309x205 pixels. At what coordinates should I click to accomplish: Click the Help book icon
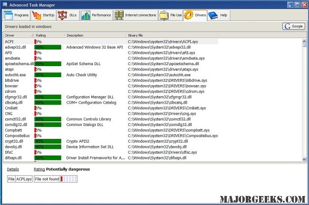pyautogui.click(x=213, y=15)
